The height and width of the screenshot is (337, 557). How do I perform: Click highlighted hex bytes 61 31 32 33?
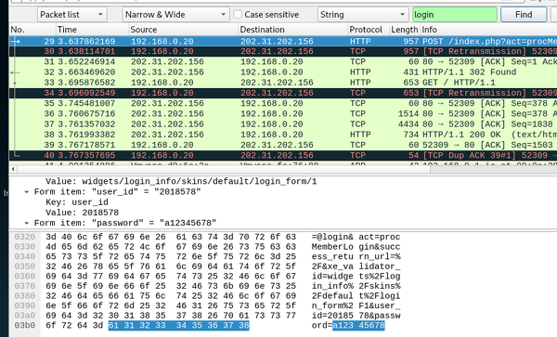pyautogui.click(x=178, y=325)
